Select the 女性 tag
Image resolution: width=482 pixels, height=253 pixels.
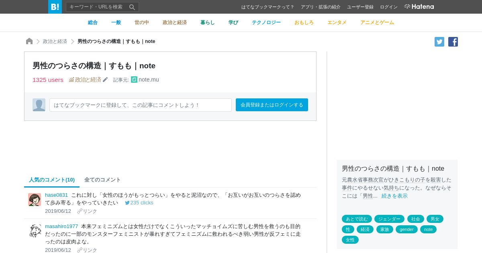click(350, 240)
